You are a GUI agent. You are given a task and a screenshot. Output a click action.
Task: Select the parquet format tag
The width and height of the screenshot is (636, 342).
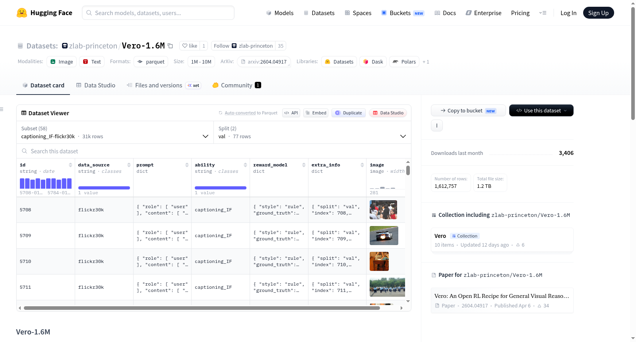tap(151, 62)
